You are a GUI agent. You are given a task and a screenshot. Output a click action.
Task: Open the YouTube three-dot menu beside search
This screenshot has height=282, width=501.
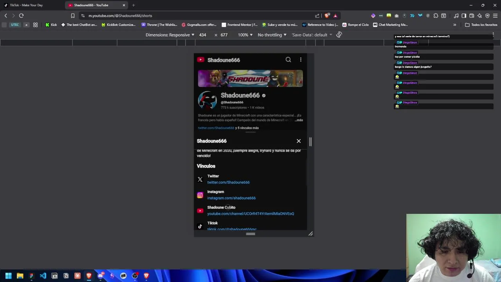[301, 60]
